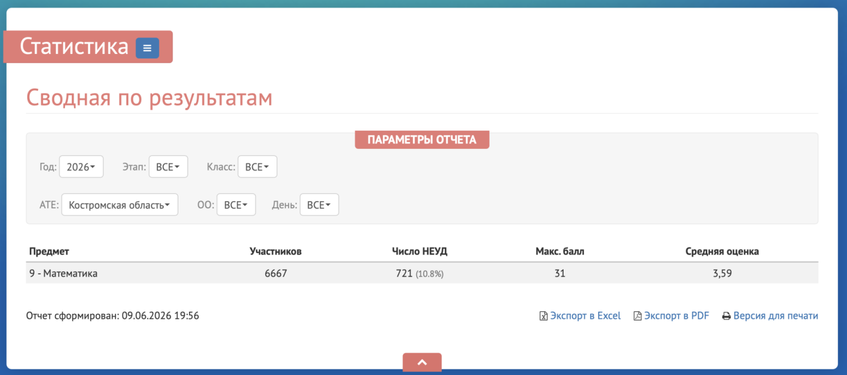Click the ПАРАМЕТРЫ ОТЧЕТА label button
The width and height of the screenshot is (847, 375).
tap(422, 139)
